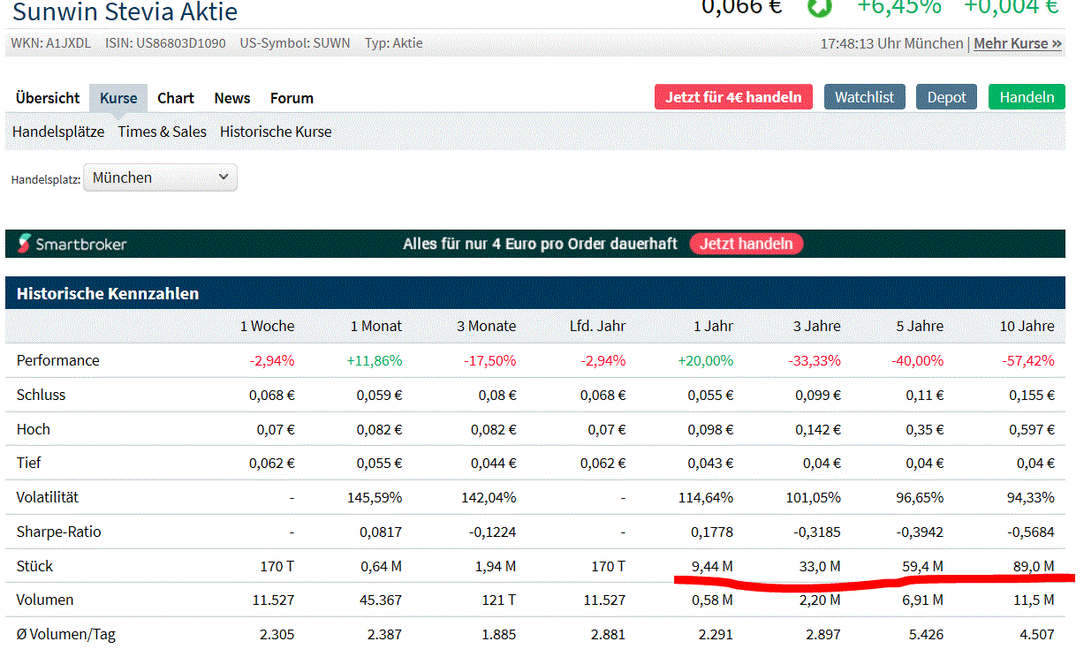Click the 'Ø Volumen/Tag' row label
Viewport: 1084px width, 649px height.
click(x=65, y=634)
